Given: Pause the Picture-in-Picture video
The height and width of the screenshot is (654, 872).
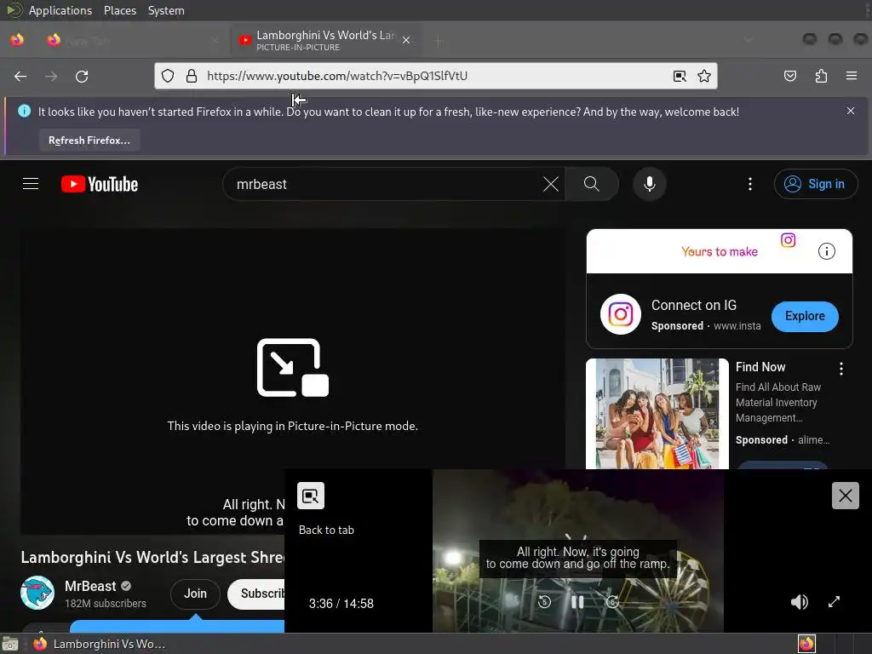Looking at the screenshot, I should 578,602.
